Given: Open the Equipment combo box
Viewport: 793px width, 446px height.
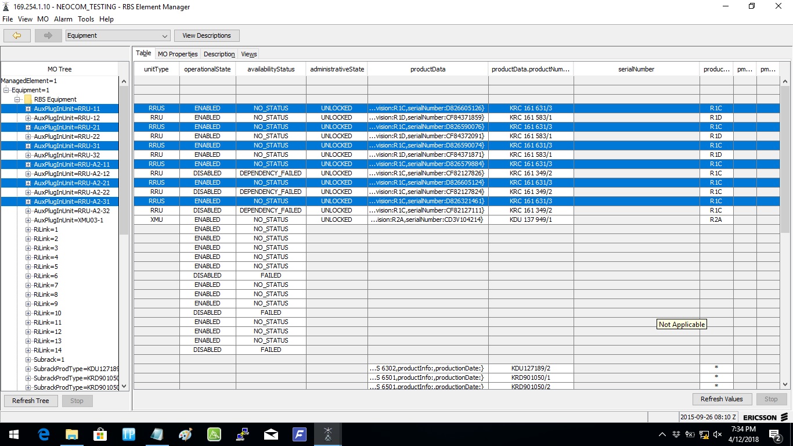Looking at the screenshot, I should [x=118, y=35].
